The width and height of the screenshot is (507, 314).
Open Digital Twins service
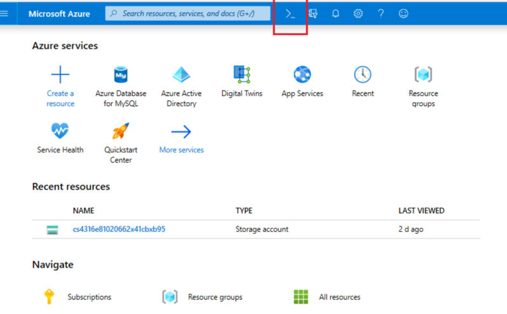(x=241, y=75)
